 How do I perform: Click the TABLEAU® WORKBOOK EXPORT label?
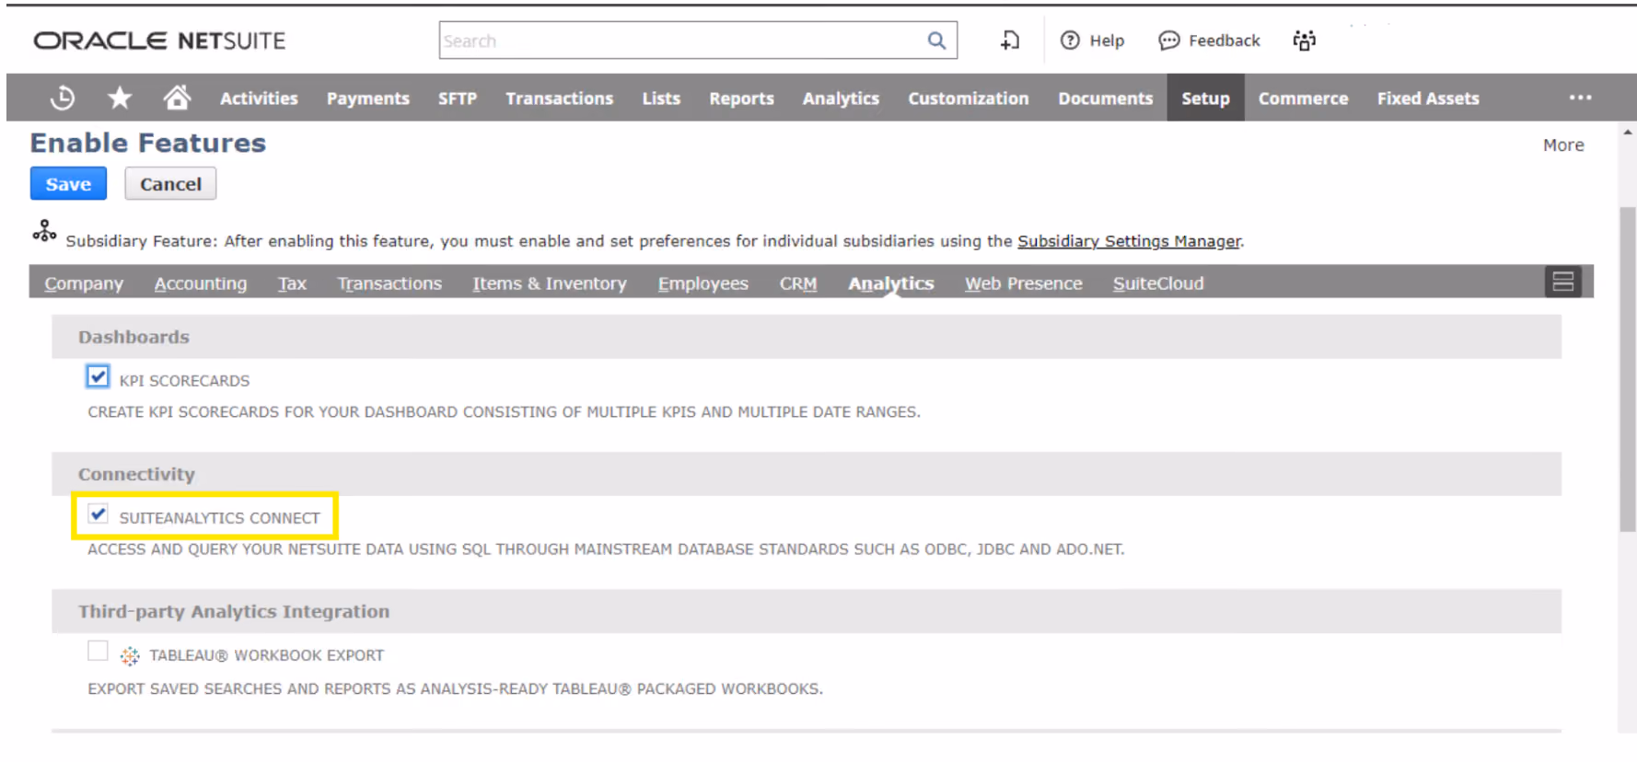coord(266,655)
